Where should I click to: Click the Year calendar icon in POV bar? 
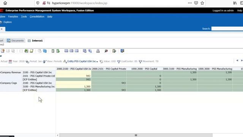click(x=10, y=61)
